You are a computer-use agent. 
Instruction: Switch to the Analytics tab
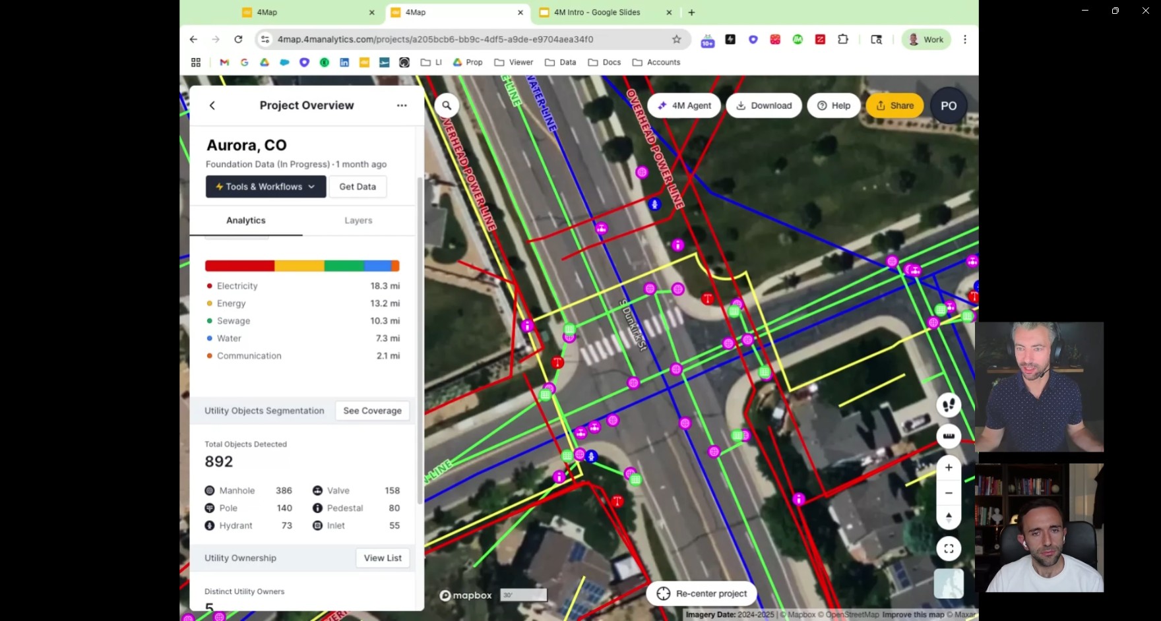point(246,220)
